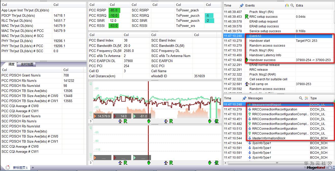The width and height of the screenshot is (335, 171).
Task: Click the green hand icon beside Handover success
Action: 247,60
